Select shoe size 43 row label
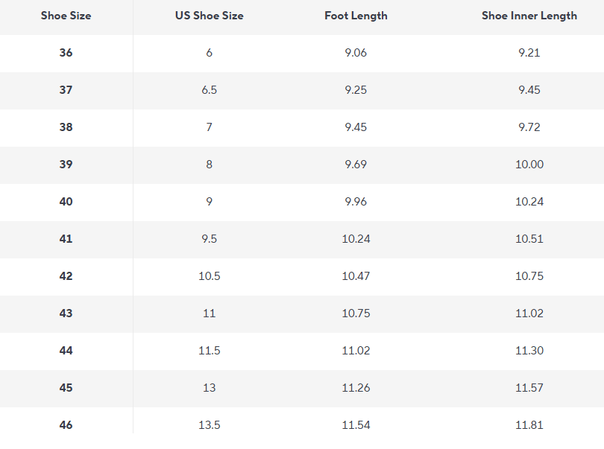 click(x=66, y=313)
